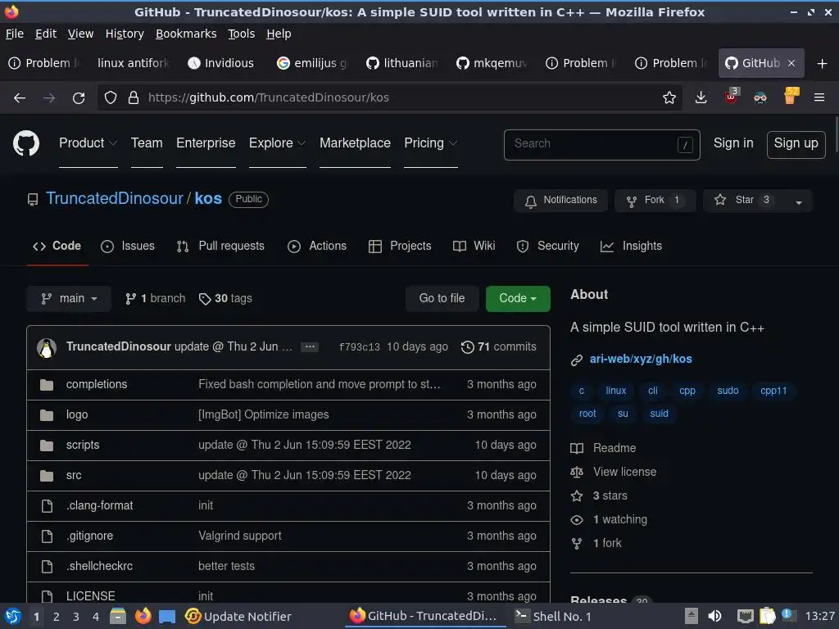Open the ari-web/xyz/gh/kos website link
Screen dimensions: 839x629
[x=641, y=359]
